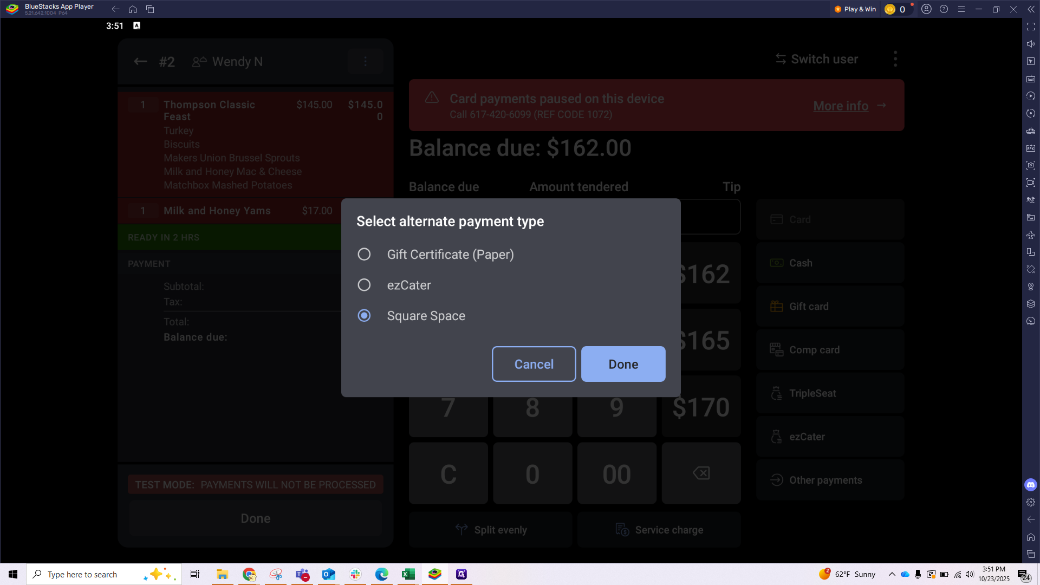This screenshot has width=1040, height=585.
Task: Click Play & Win rewards item
Action: click(855, 9)
